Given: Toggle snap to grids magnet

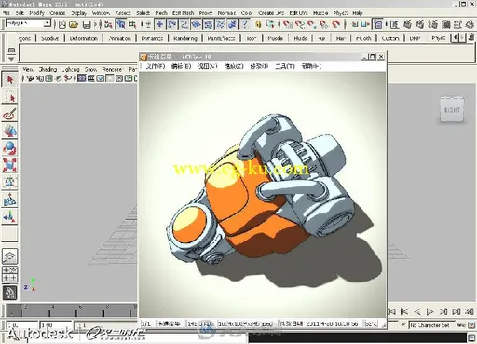Looking at the screenshot, I should coord(287,24).
